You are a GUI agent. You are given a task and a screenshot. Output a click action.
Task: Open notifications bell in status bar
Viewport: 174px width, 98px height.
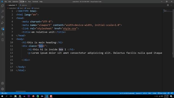click(x=172, y=93)
